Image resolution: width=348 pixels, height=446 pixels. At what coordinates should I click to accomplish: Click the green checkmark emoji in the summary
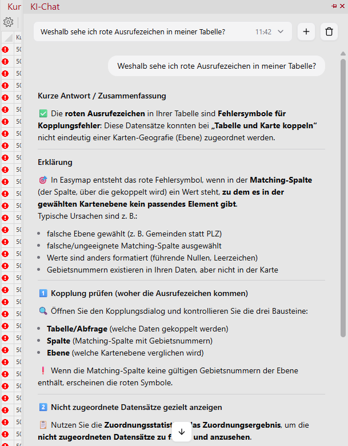(43, 113)
